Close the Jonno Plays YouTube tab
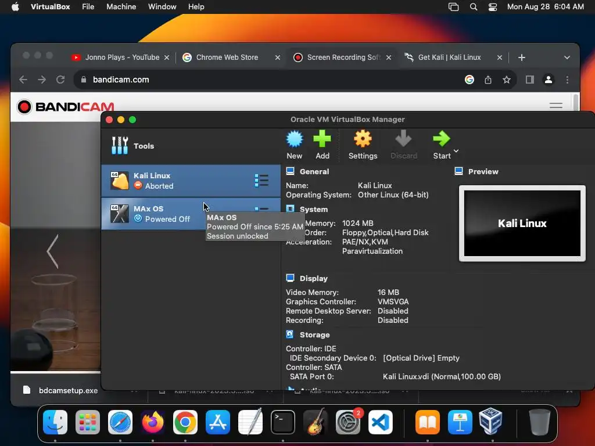This screenshot has height=446, width=595. [167, 57]
